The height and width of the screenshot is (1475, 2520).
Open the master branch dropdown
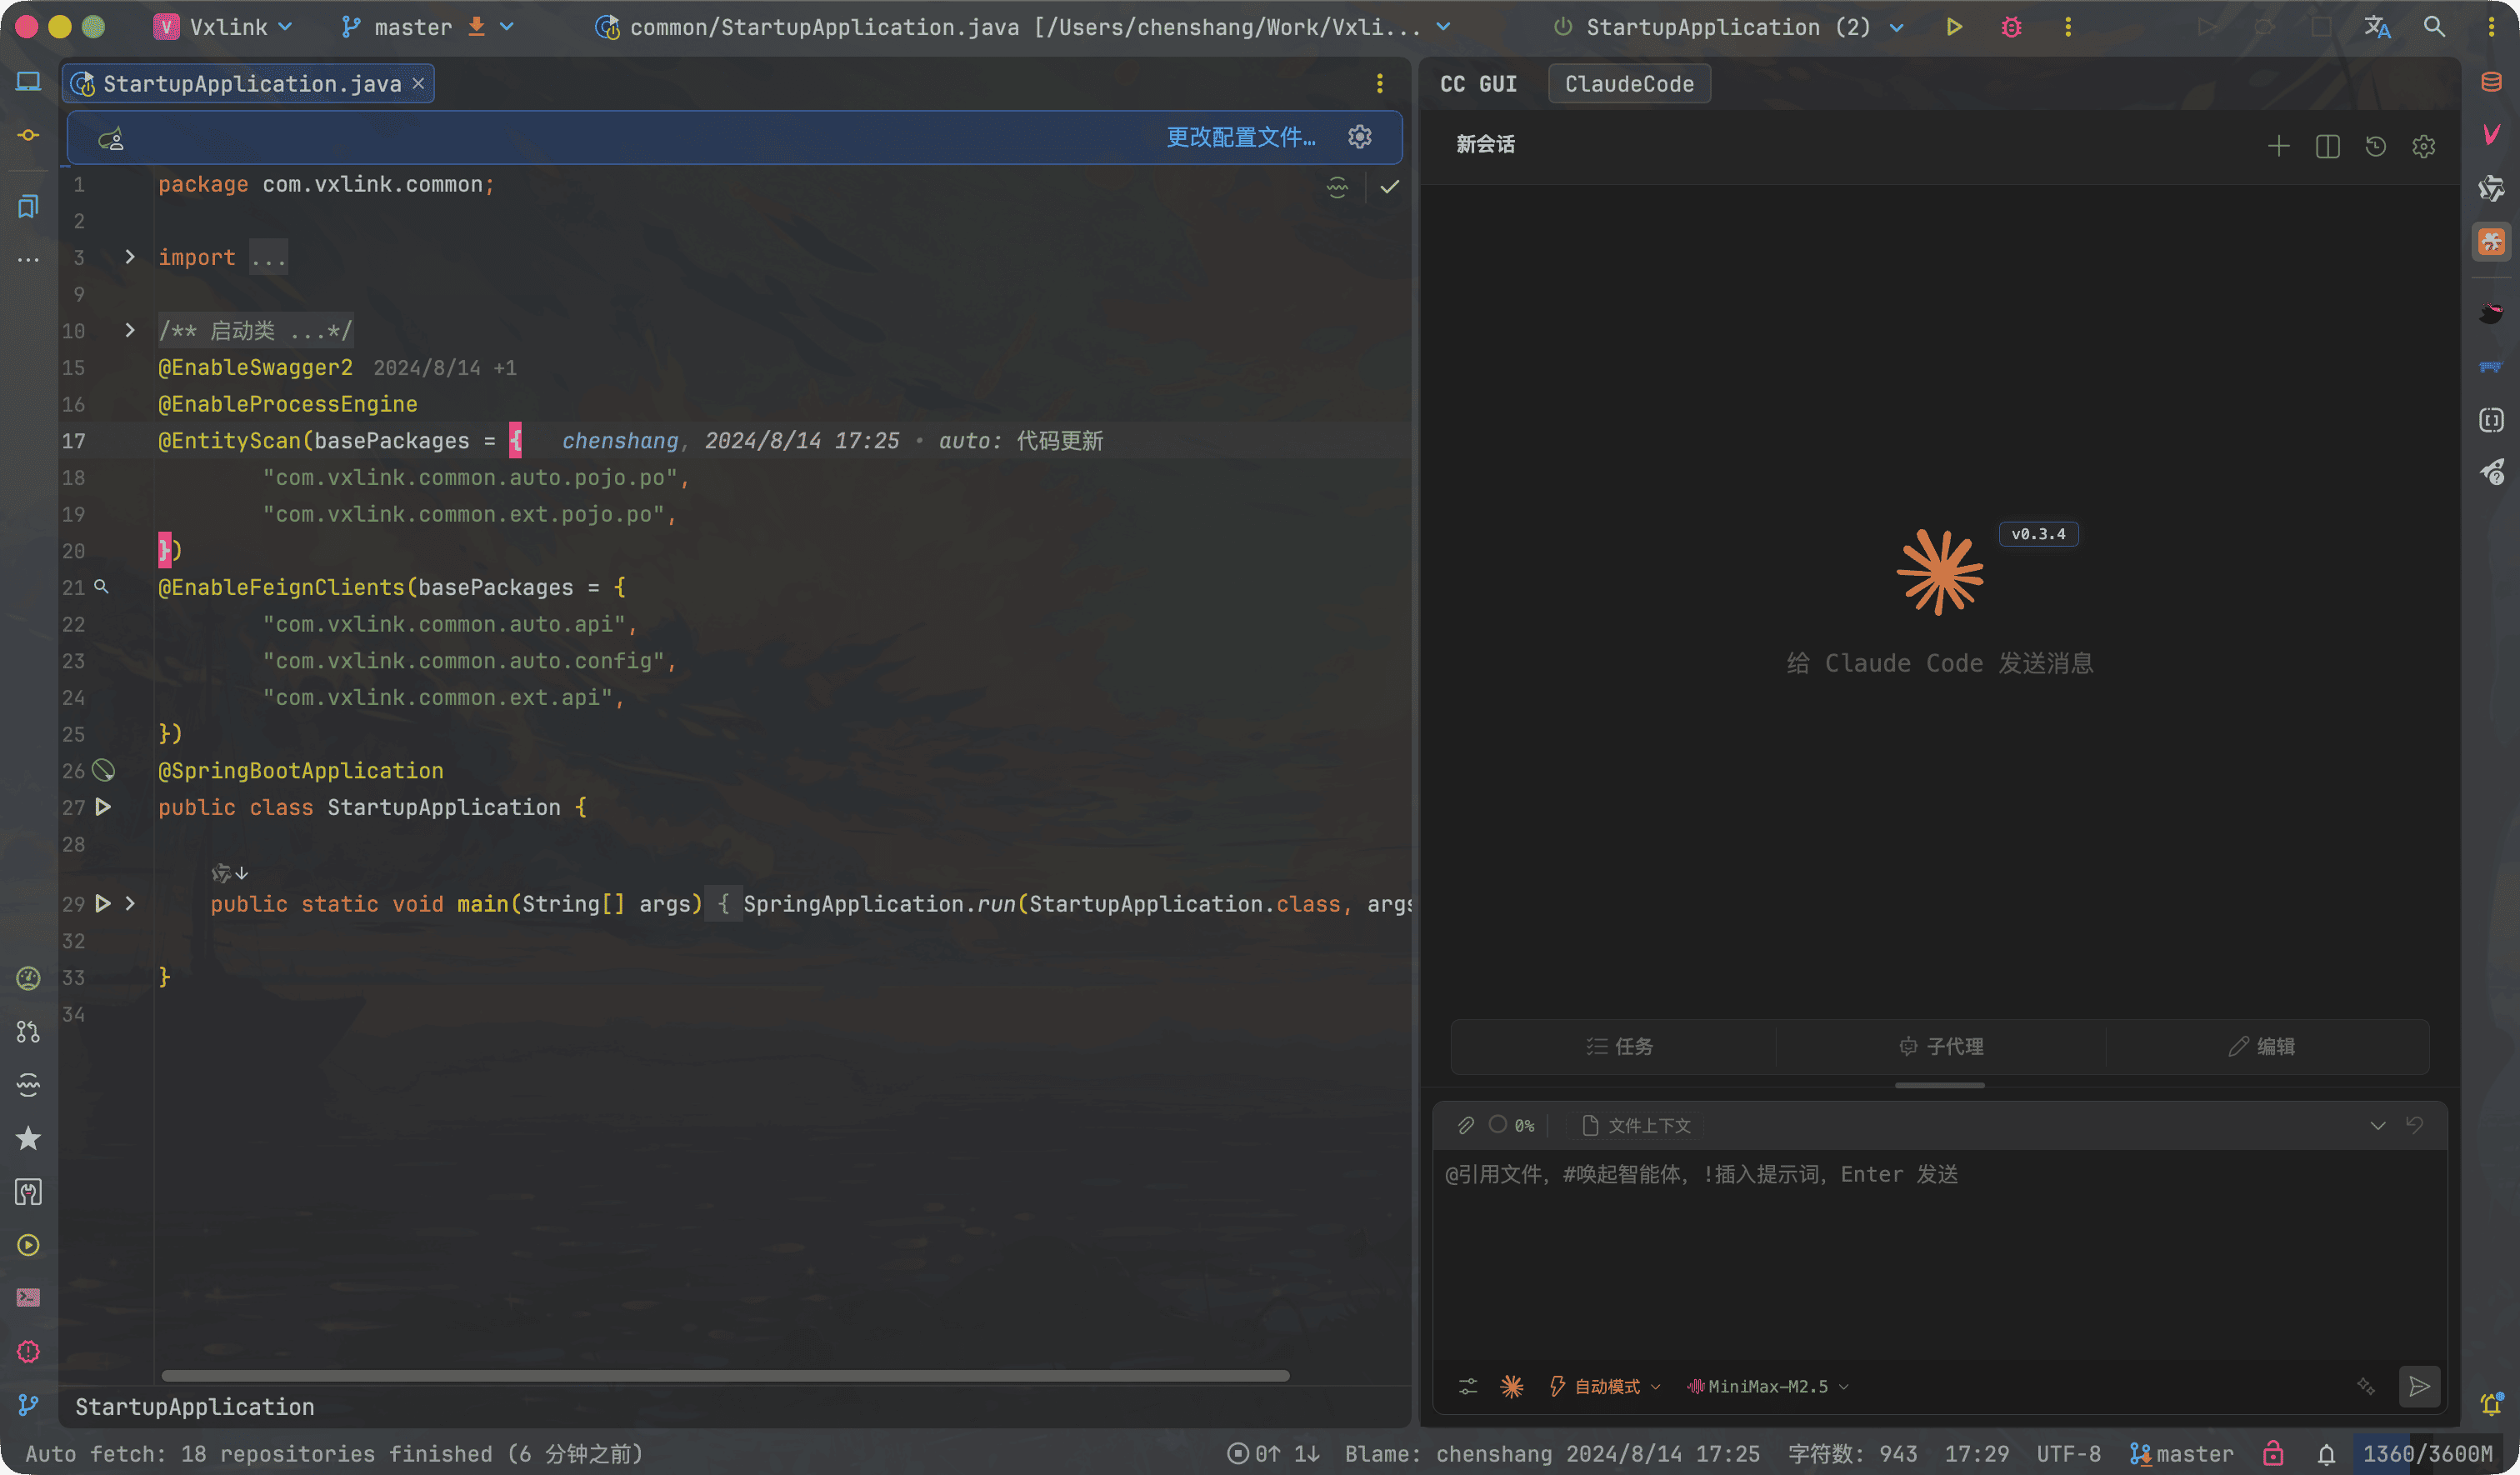[413, 27]
